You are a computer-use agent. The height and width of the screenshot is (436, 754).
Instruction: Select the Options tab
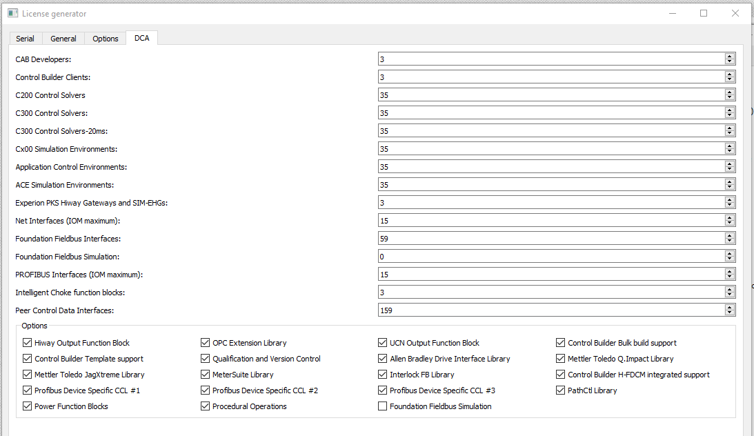pyautogui.click(x=106, y=39)
